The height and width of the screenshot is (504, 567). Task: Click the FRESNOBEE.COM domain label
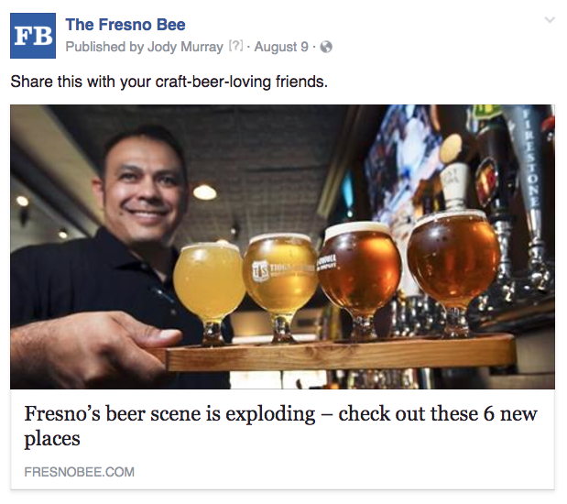80,472
